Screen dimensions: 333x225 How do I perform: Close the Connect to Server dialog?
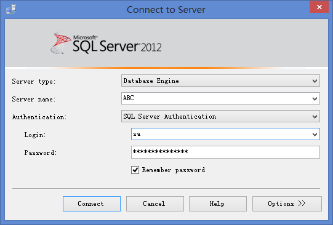tap(319, 7)
